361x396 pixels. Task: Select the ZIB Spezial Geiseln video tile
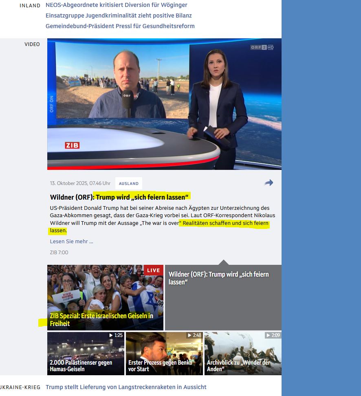(x=105, y=297)
